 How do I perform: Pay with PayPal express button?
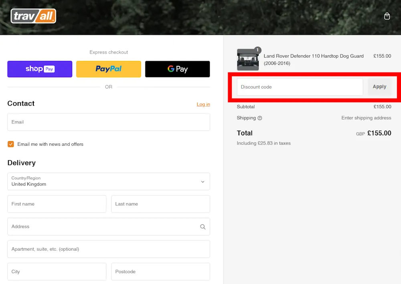tap(108, 69)
